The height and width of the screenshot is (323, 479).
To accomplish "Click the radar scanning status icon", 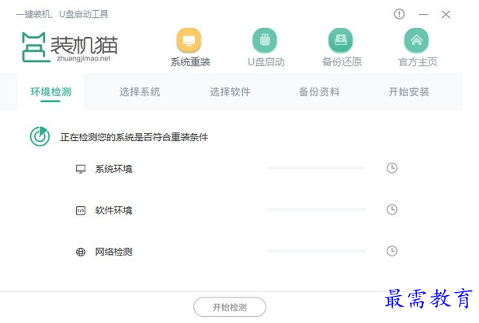I will (x=40, y=136).
